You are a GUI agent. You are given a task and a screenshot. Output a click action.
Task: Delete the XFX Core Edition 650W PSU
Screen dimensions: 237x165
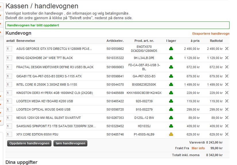coord(227,134)
